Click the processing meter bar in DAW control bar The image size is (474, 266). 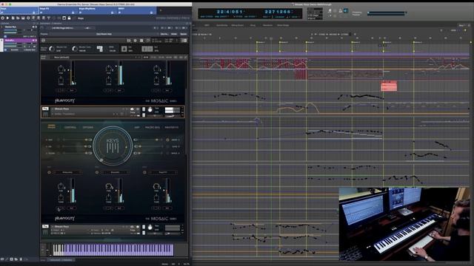click(387, 13)
